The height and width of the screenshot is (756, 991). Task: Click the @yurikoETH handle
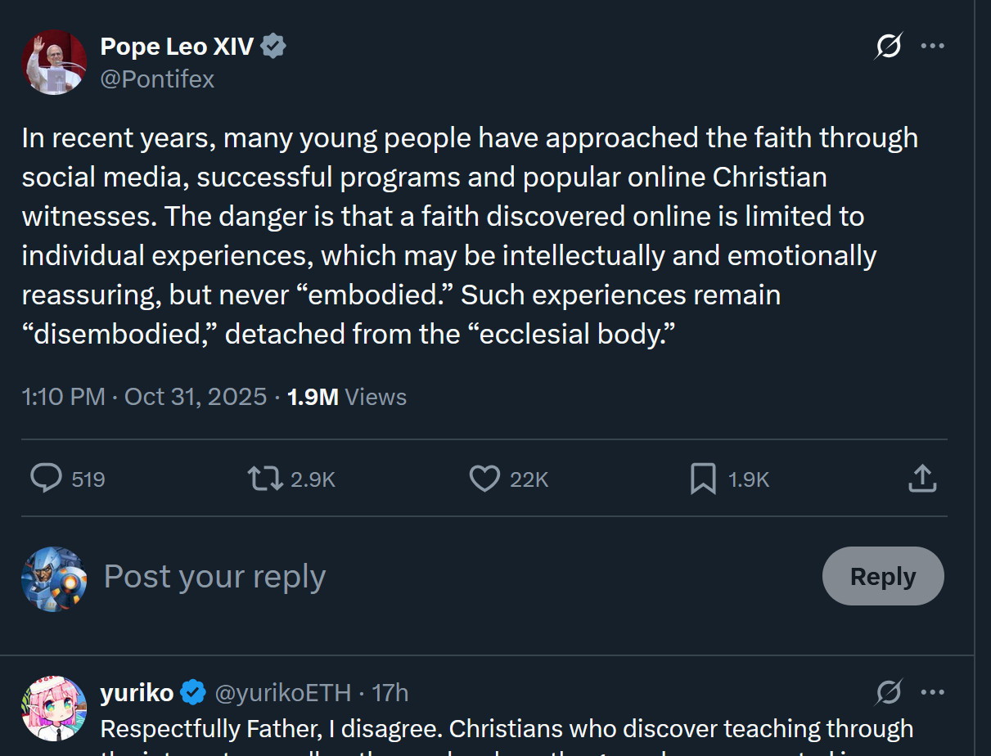(x=282, y=693)
